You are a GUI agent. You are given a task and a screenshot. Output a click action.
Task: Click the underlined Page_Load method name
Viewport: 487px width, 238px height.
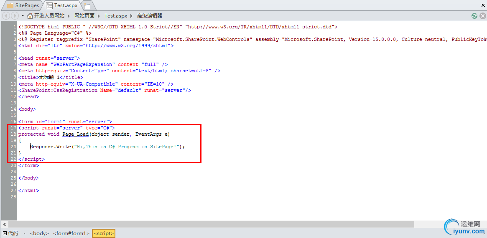tap(76, 134)
